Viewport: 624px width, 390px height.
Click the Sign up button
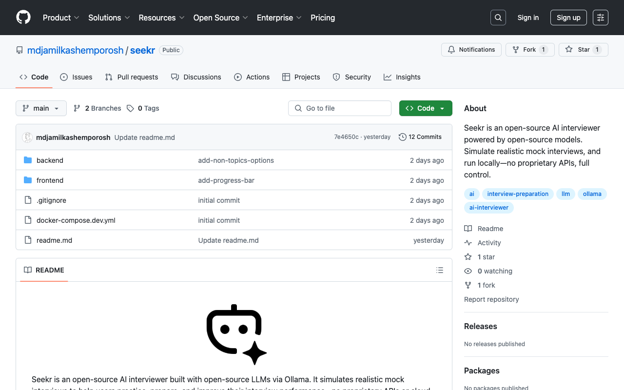pos(568,18)
